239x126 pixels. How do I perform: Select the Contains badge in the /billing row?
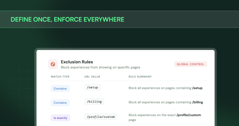tap(60, 103)
